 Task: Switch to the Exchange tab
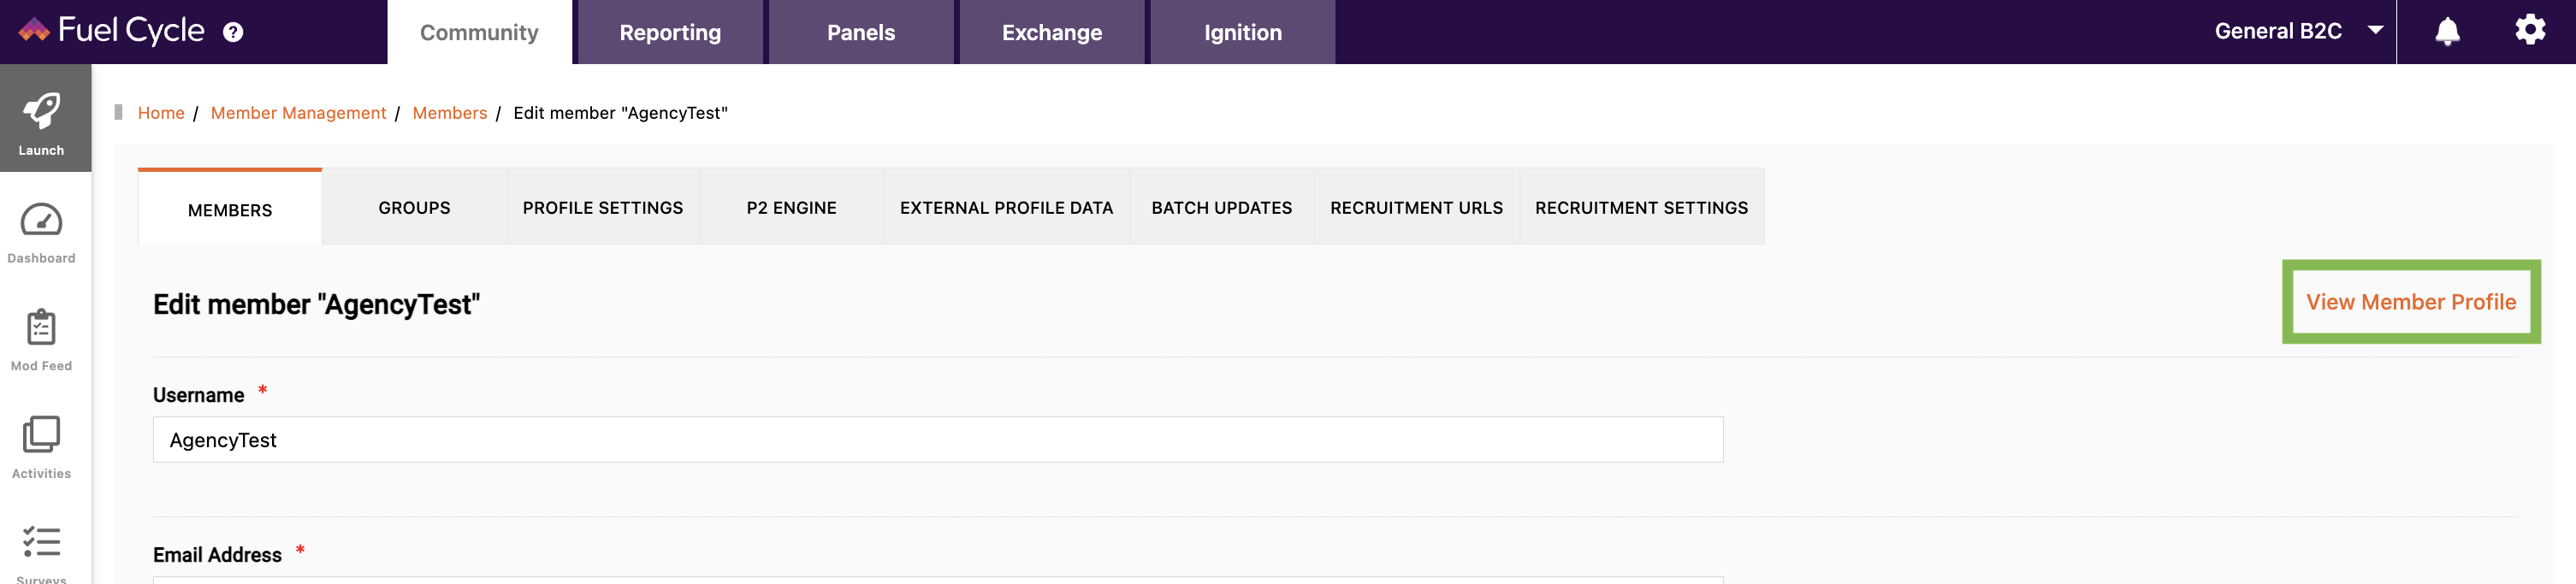pos(1052,32)
